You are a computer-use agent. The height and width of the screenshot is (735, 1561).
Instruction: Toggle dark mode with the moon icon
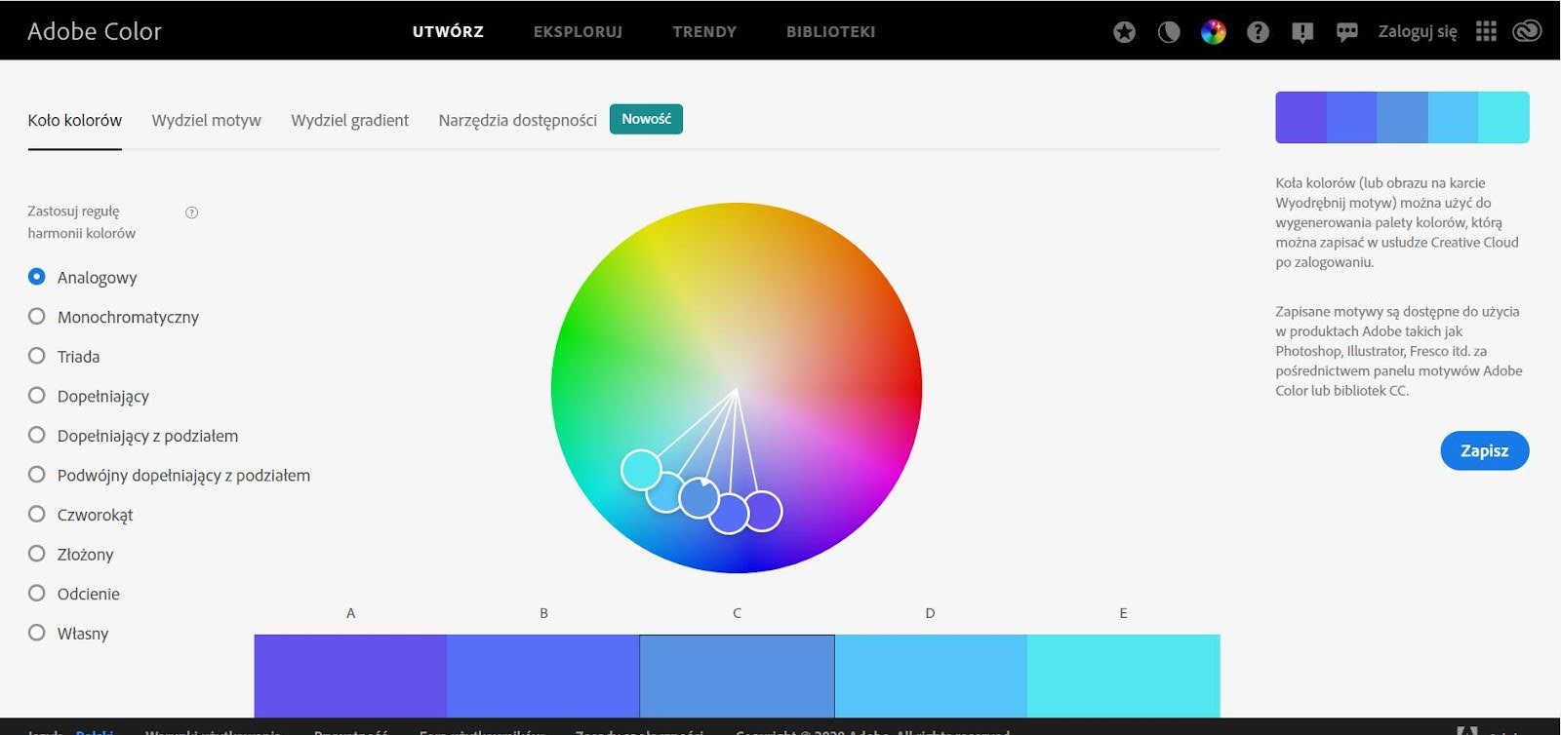[1169, 32]
